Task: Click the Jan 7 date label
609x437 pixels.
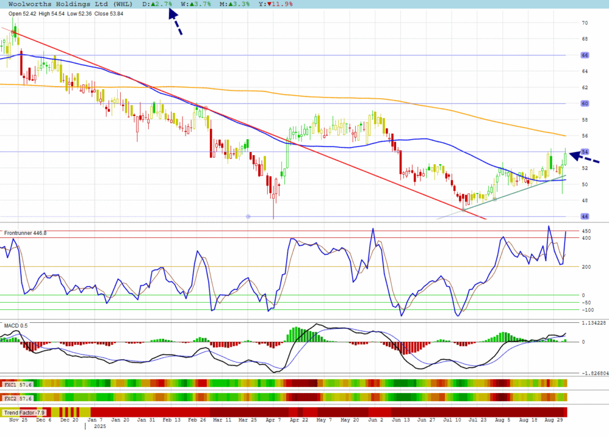Action: [x=95, y=420]
